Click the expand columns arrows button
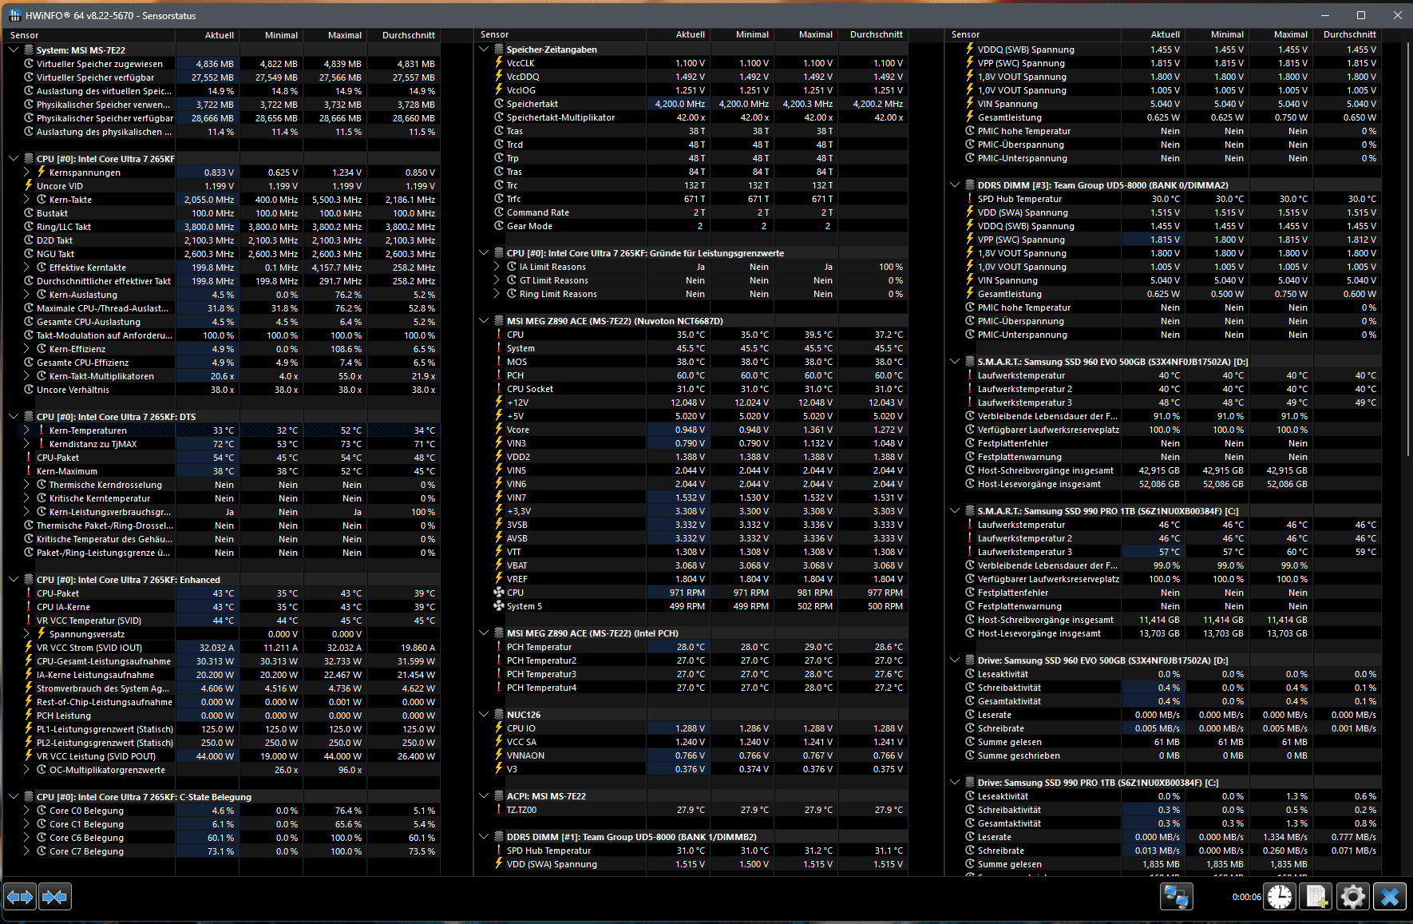This screenshot has height=924, width=1413. tap(20, 897)
